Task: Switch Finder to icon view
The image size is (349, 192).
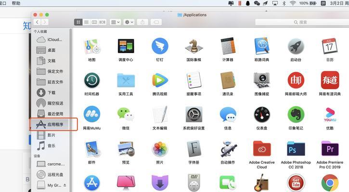Action: click(78, 22)
